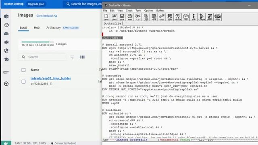
Task: Click the Print icon in XEmacs toolbar
Action: tap(130, 17)
